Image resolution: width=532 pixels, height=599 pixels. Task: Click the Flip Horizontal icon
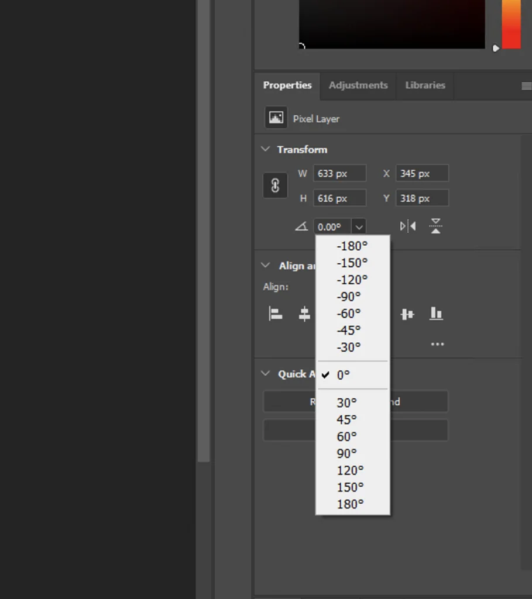point(407,226)
